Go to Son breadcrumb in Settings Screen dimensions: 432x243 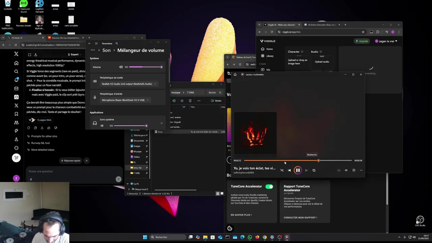coord(106,50)
